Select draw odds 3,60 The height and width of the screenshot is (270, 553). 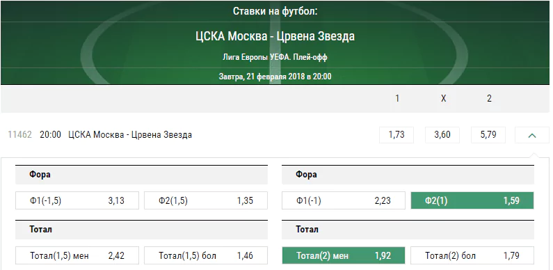tap(442, 135)
